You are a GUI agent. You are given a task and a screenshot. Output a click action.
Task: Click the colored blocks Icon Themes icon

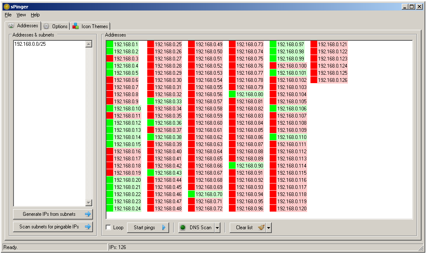pos(75,26)
